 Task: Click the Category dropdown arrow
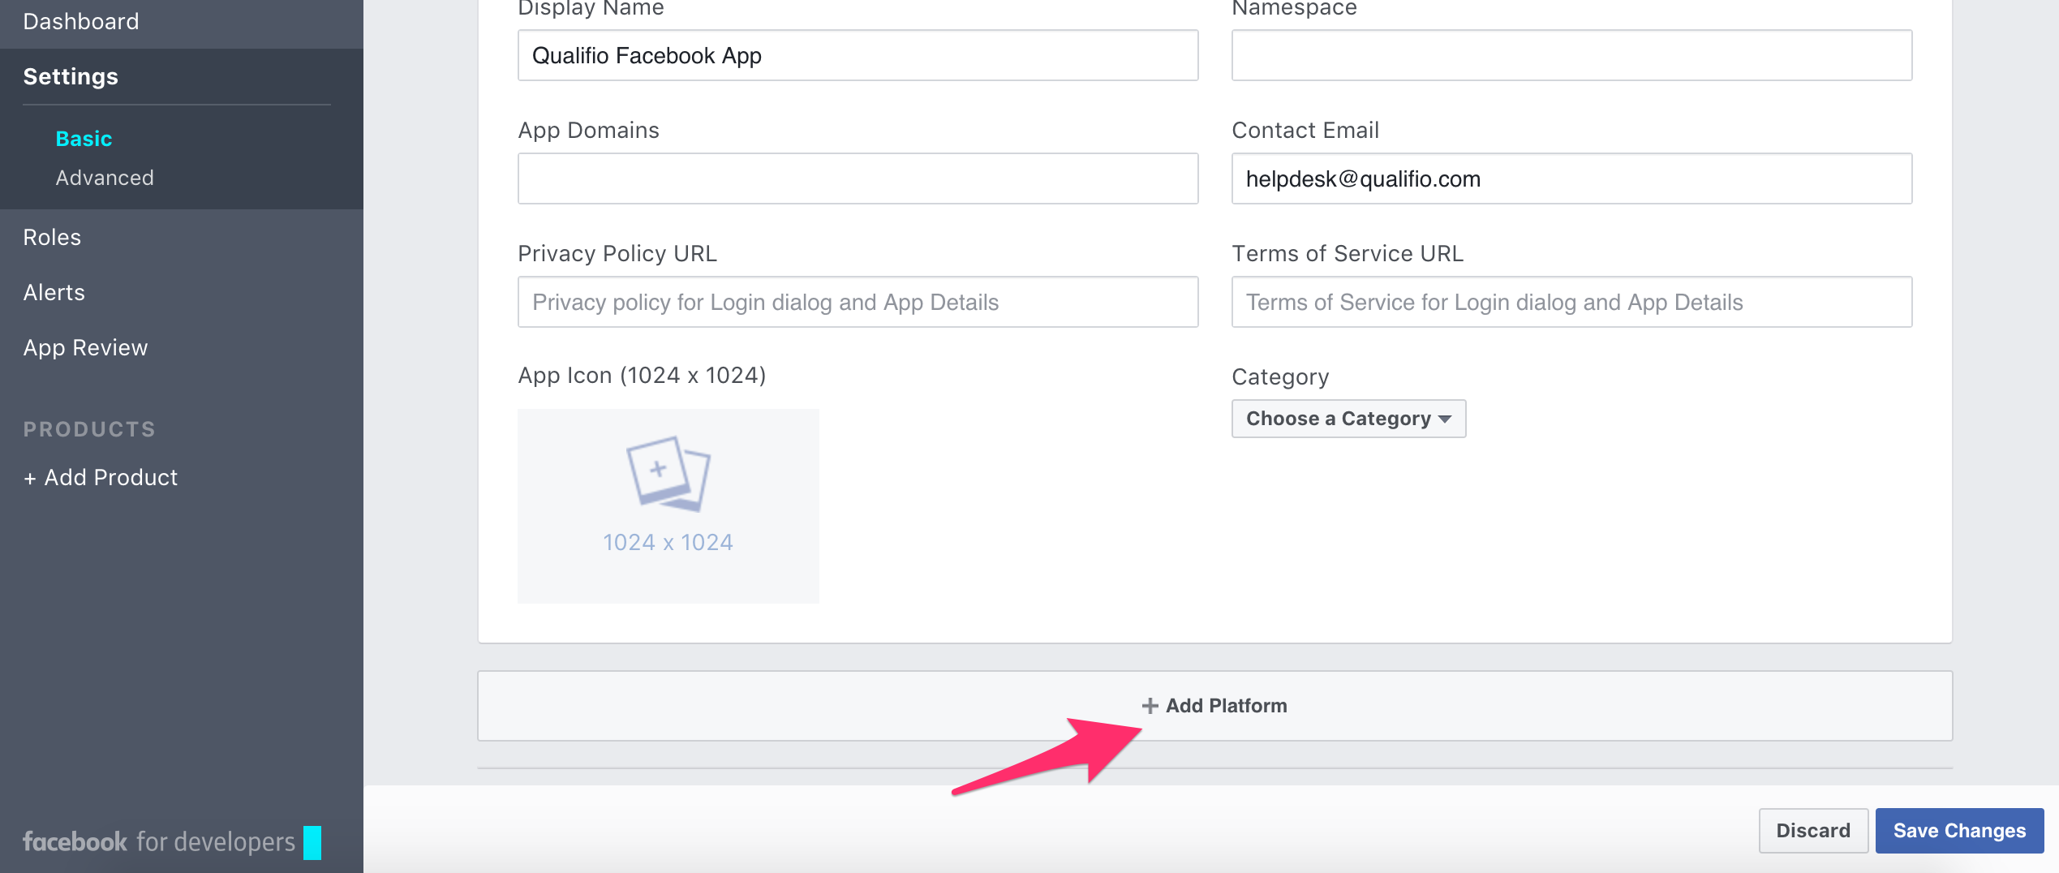click(1445, 419)
